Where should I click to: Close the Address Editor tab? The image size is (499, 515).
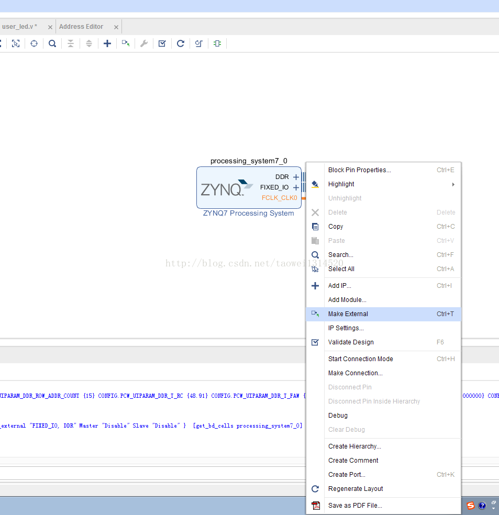coord(116,27)
